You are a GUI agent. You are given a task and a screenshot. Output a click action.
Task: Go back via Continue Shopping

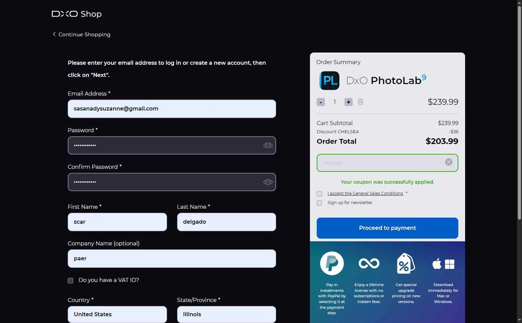(x=82, y=34)
